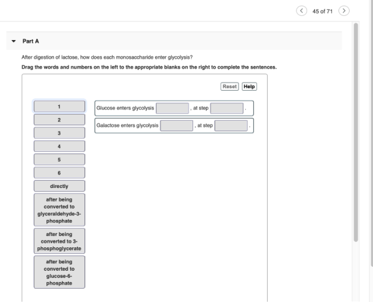Screen dimensions: 373x302
Task: Select the glucose-6-phosphate conversion tile
Action: pos(59,272)
